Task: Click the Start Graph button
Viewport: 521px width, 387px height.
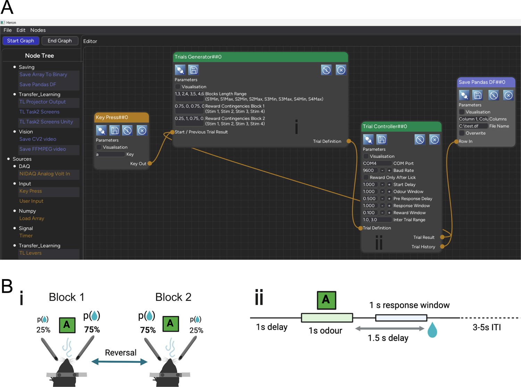Action: tap(20, 41)
